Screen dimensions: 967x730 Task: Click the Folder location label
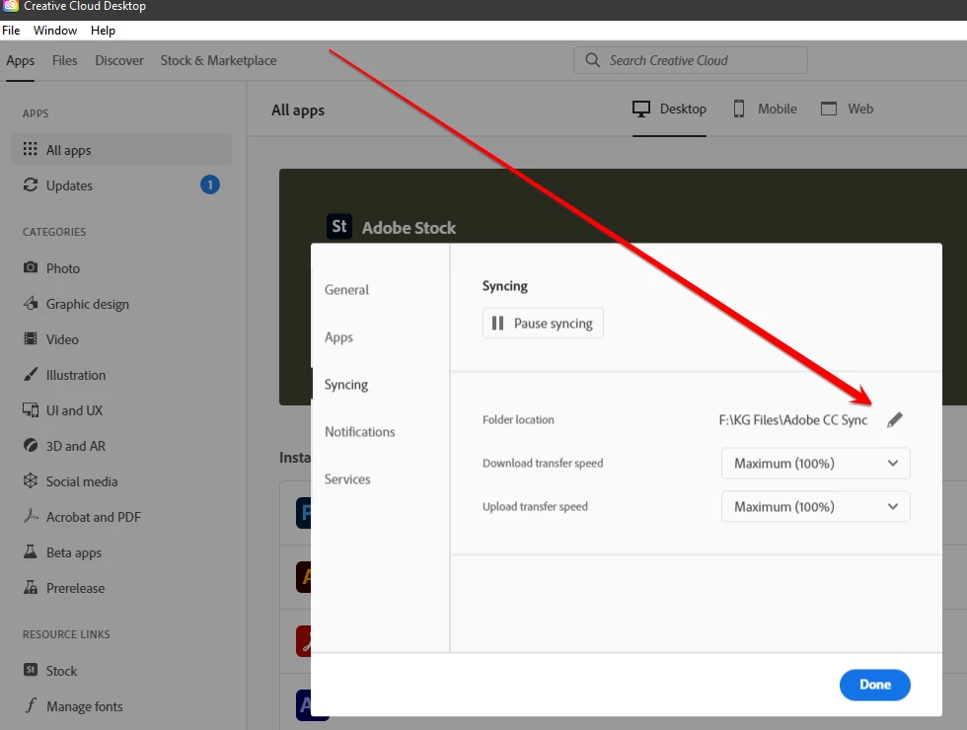click(518, 420)
